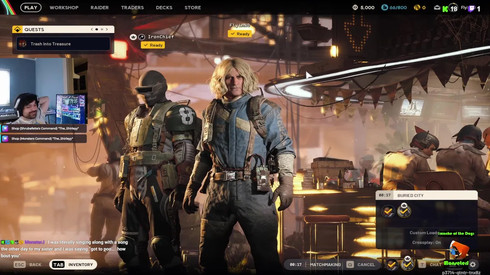Screen dimensions: 490x275
Task: Click the BURIED CITY map title
Action: coord(410,196)
